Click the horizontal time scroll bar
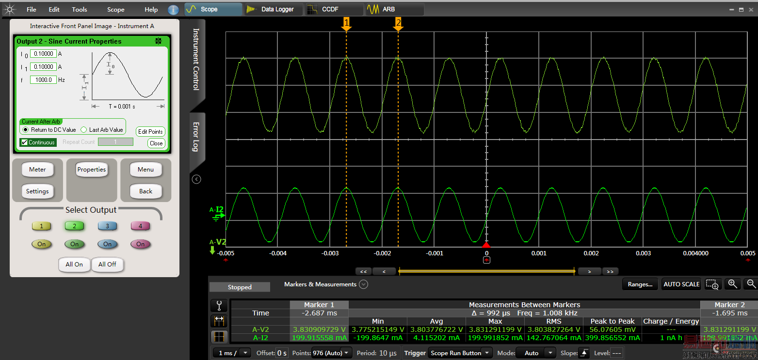 coord(486,271)
